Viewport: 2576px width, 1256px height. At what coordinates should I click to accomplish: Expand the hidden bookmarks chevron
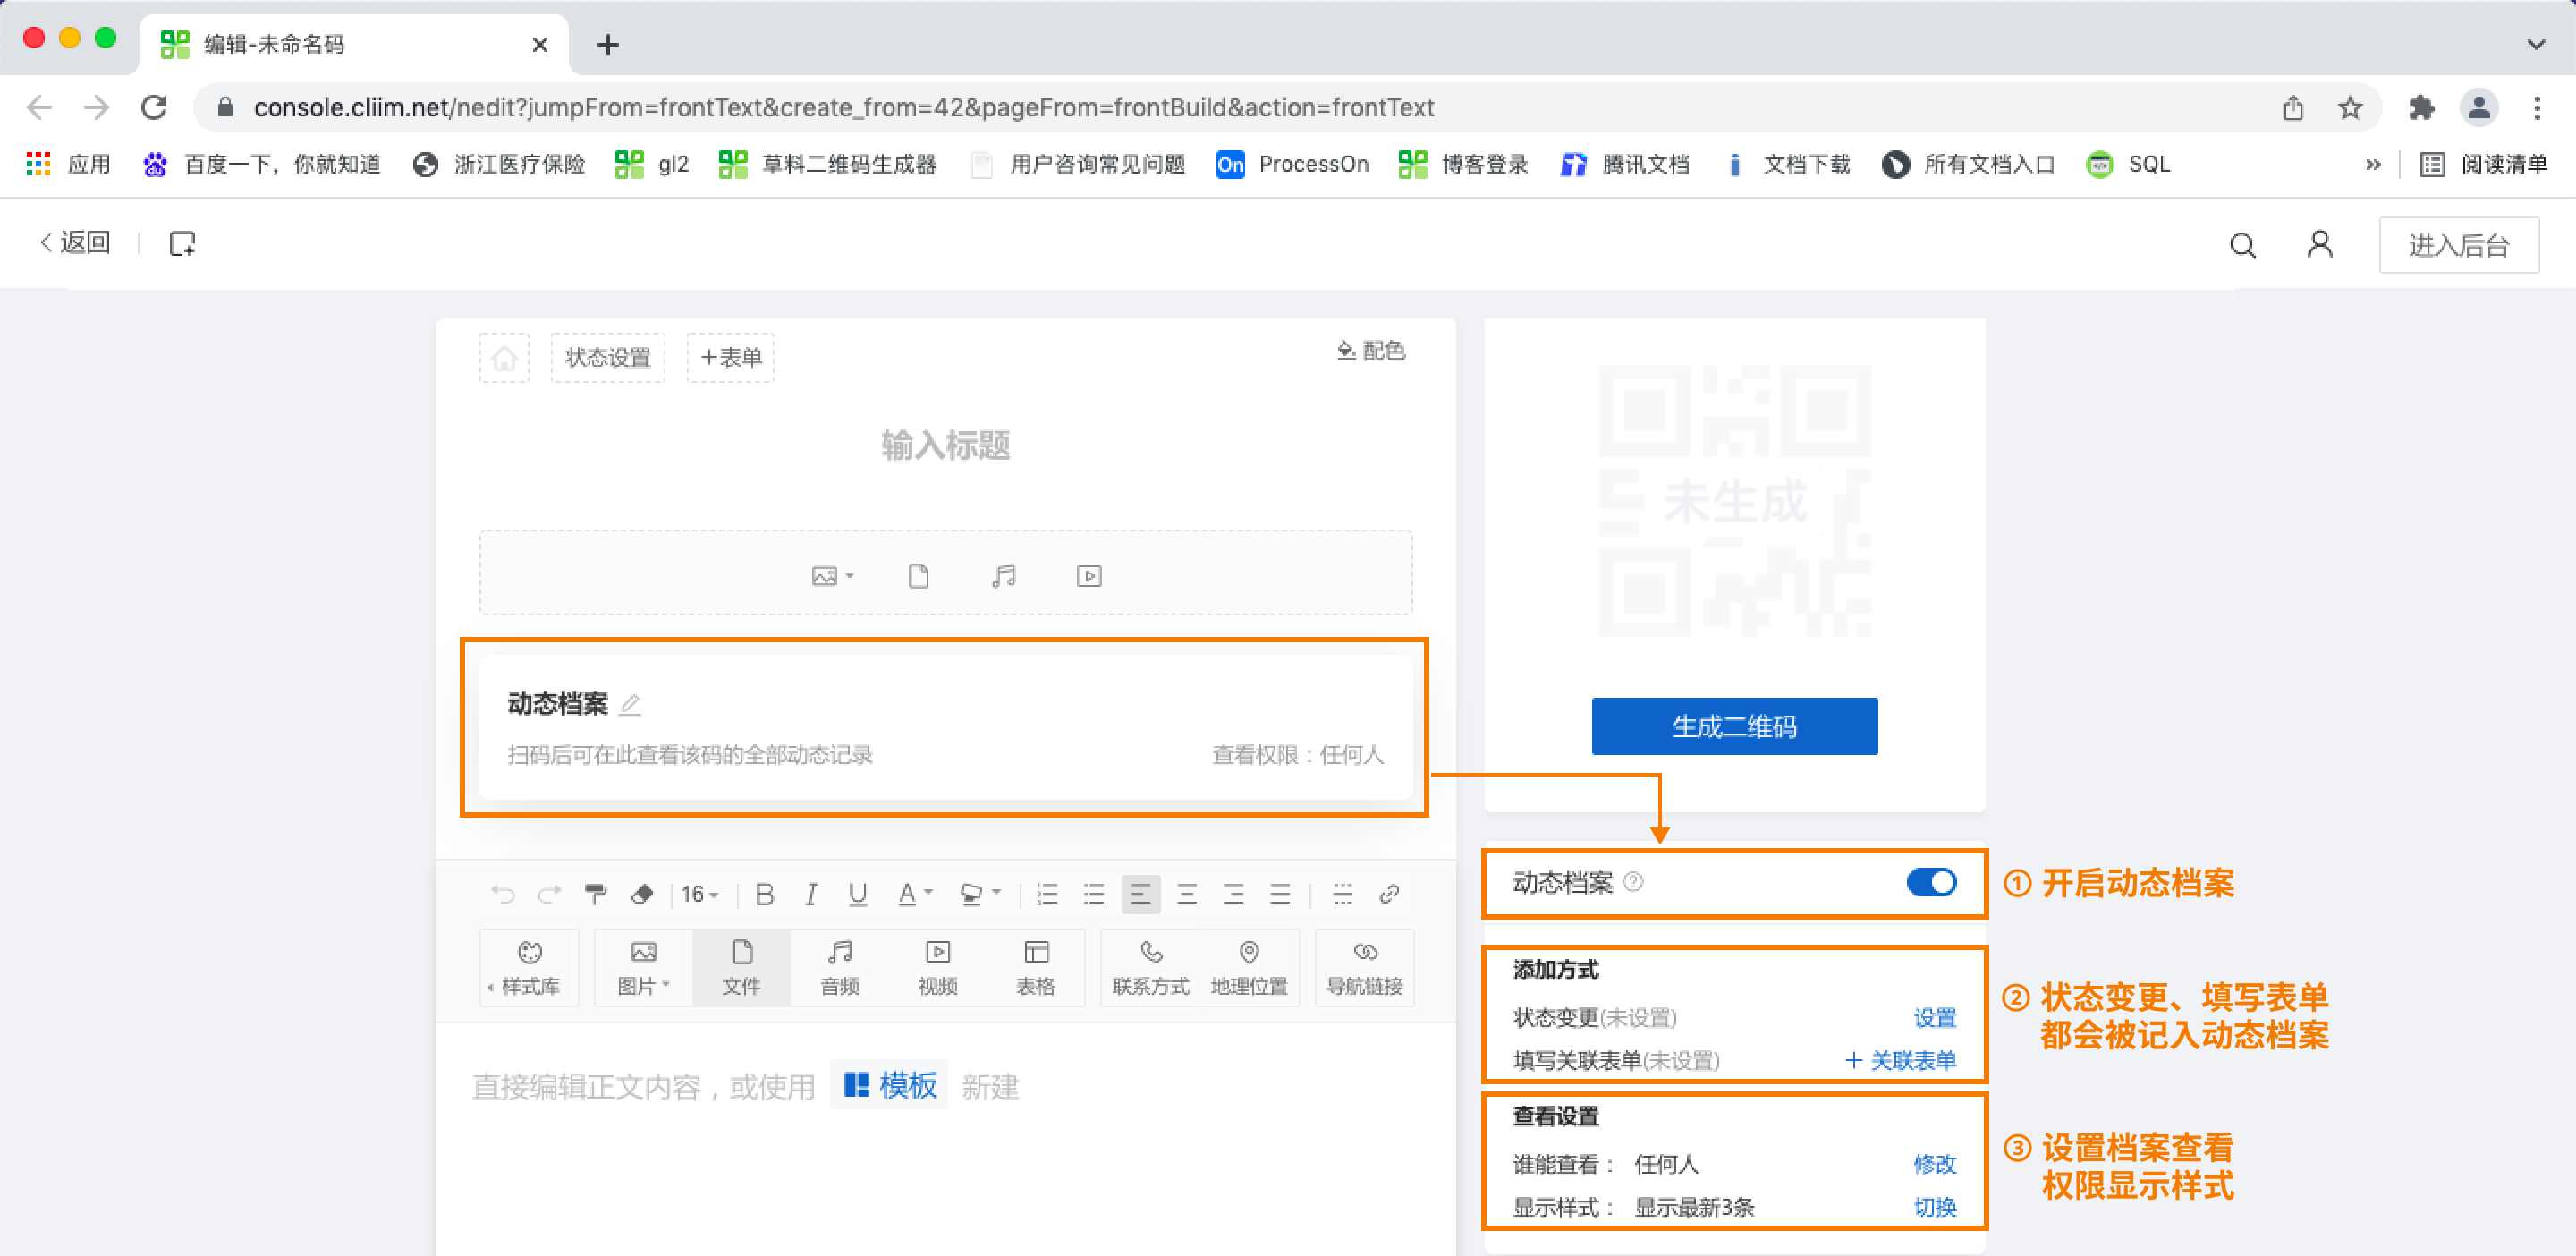tap(2373, 165)
